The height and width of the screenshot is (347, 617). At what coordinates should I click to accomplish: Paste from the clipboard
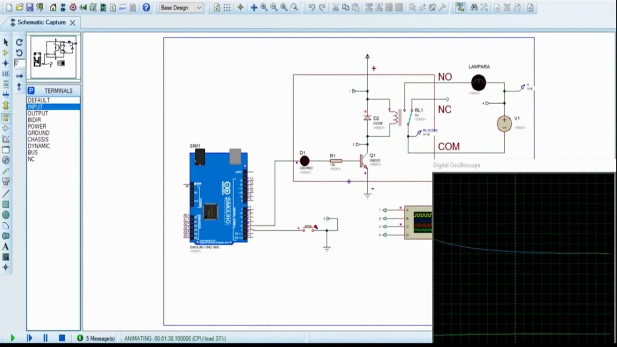[x=355, y=8]
